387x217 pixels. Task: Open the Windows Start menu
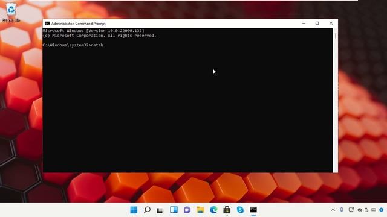click(x=134, y=210)
